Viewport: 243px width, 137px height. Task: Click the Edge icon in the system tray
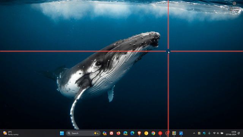(204, 133)
